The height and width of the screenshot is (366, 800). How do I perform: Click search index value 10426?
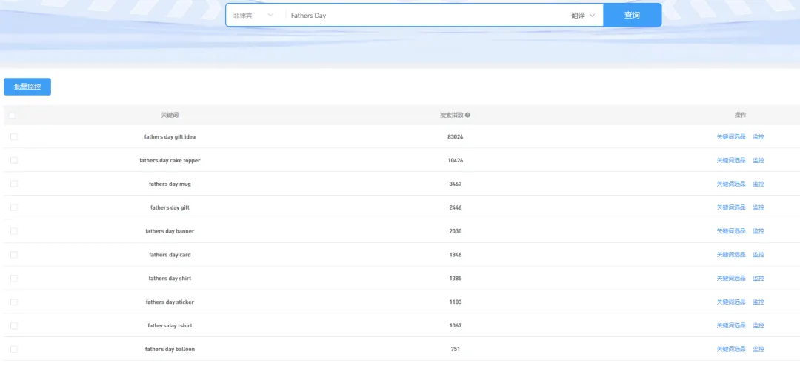455,160
